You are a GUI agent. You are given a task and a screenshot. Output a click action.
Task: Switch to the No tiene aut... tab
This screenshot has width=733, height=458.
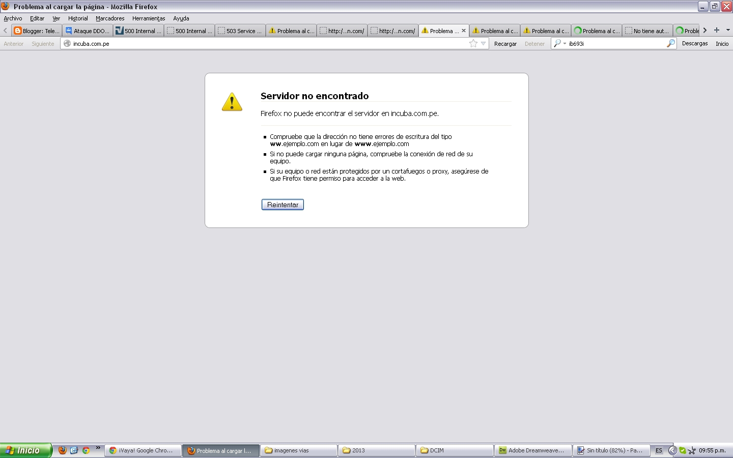point(647,31)
